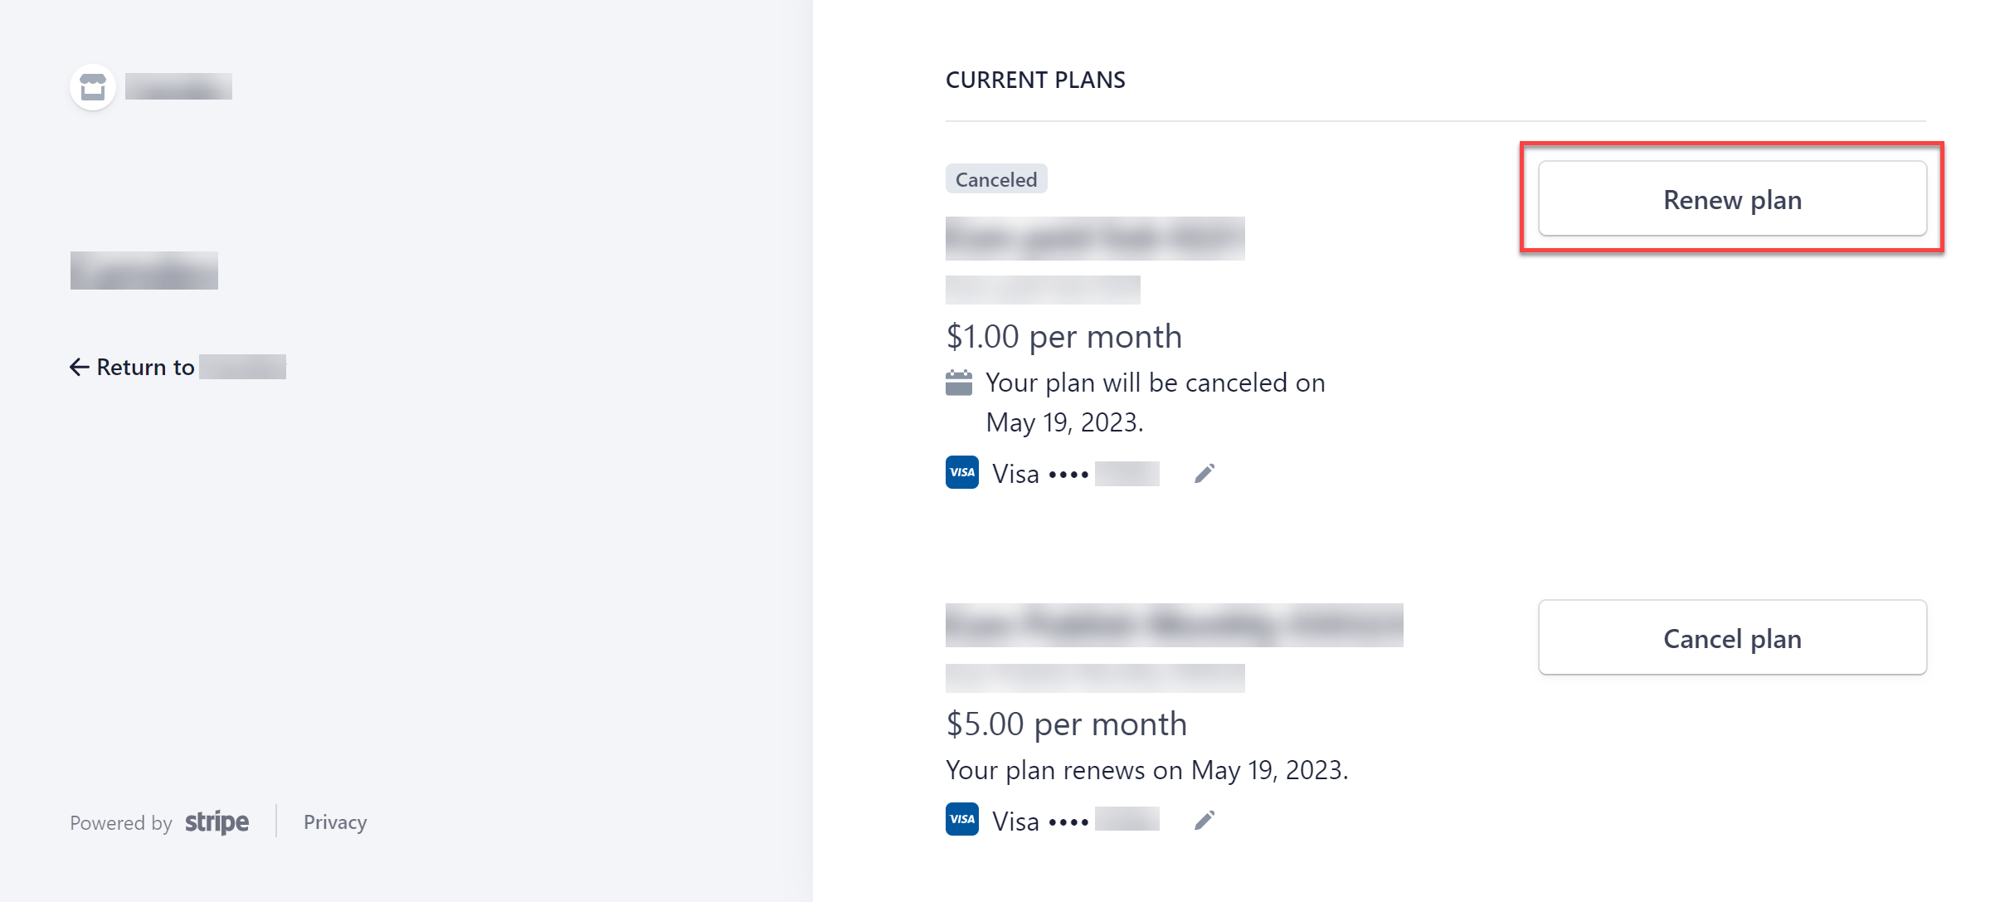Open the Return to merchant link
The image size is (2005, 902).
(178, 367)
